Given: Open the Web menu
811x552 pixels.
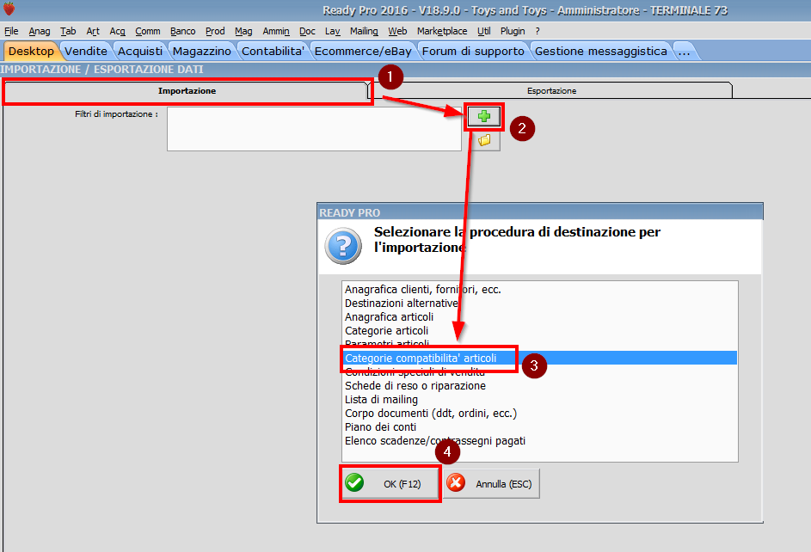Looking at the screenshot, I should (x=397, y=31).
